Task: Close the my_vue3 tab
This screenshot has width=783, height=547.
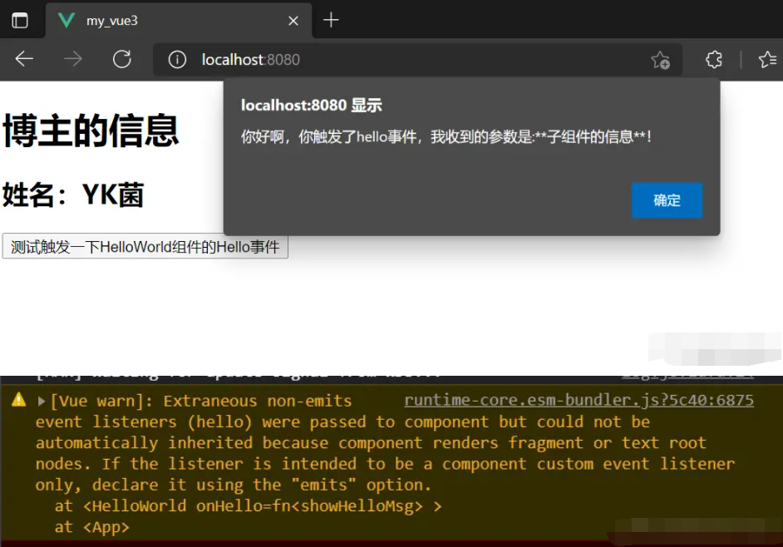Action: (293, 21)
